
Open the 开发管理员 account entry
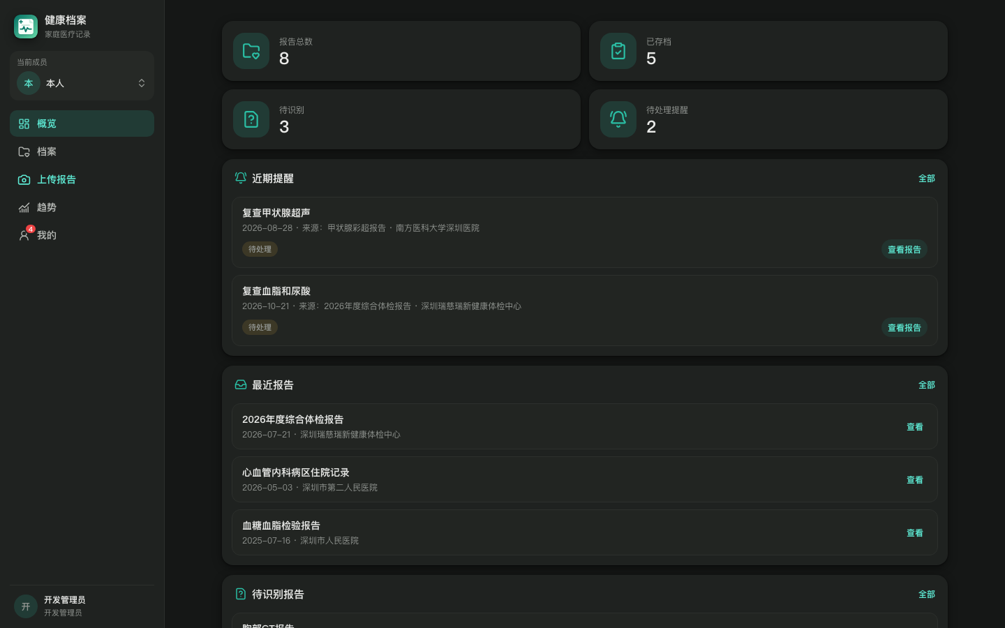click(82, 606)
